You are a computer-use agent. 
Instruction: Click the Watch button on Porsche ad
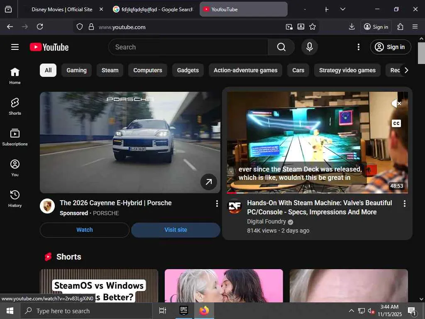[x=85, y=230]
